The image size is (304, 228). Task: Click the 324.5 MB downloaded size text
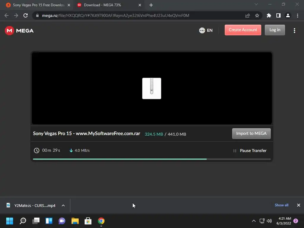(x=154, y=134)
